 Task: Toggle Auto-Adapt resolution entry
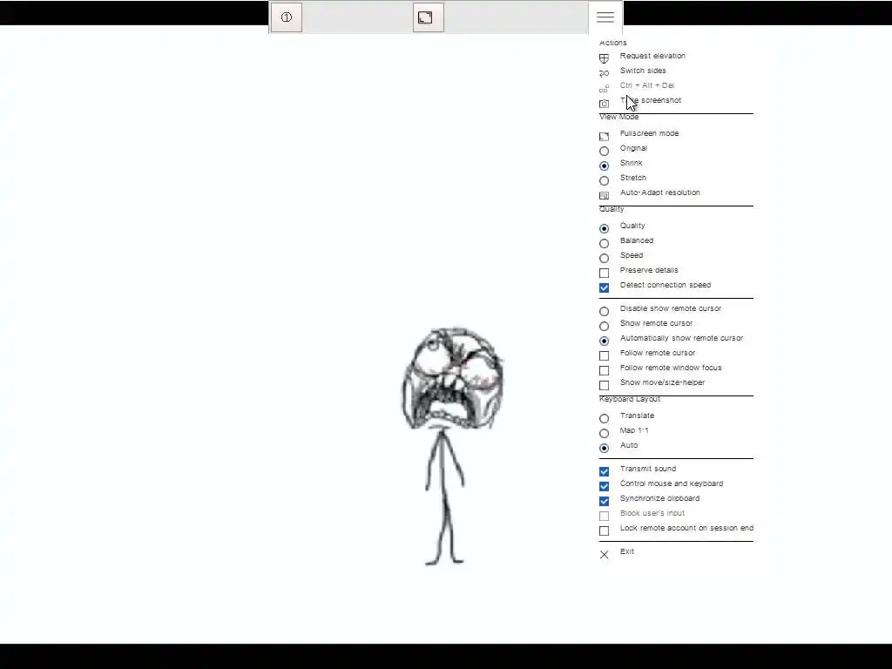[660, 193]
